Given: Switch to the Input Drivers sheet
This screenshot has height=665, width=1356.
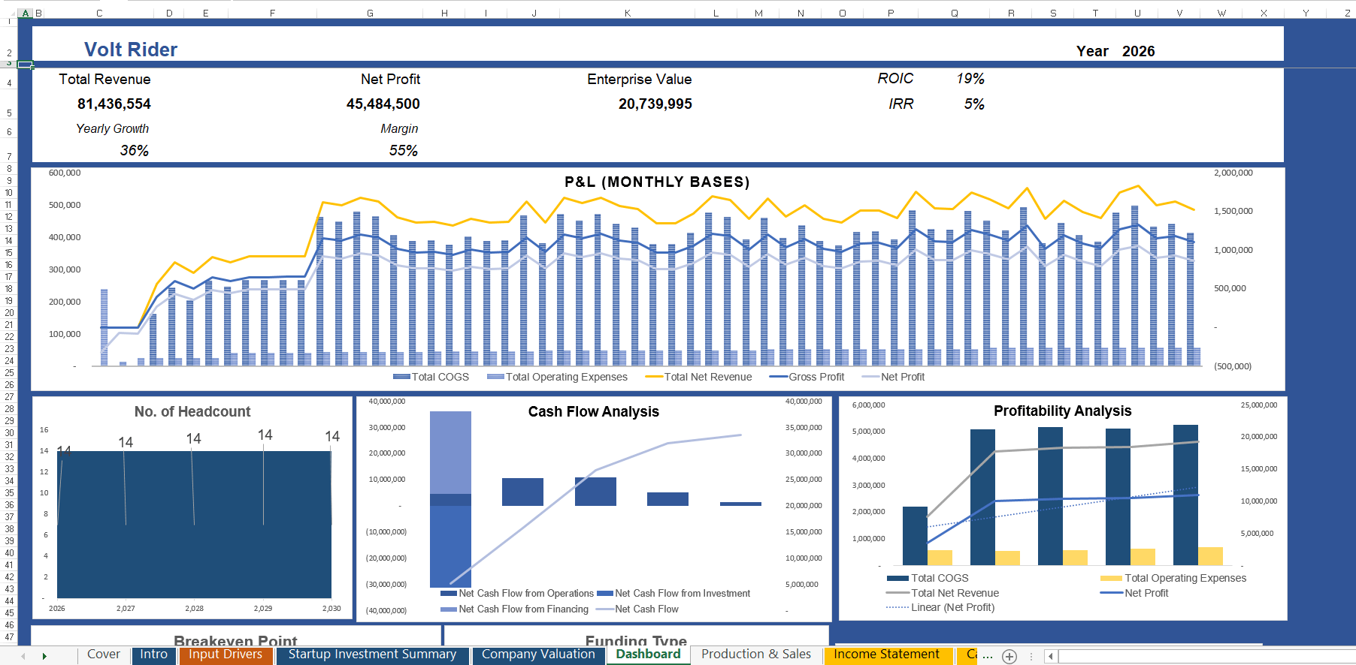Looking at the screenshot, I should (x=225, y=654).
